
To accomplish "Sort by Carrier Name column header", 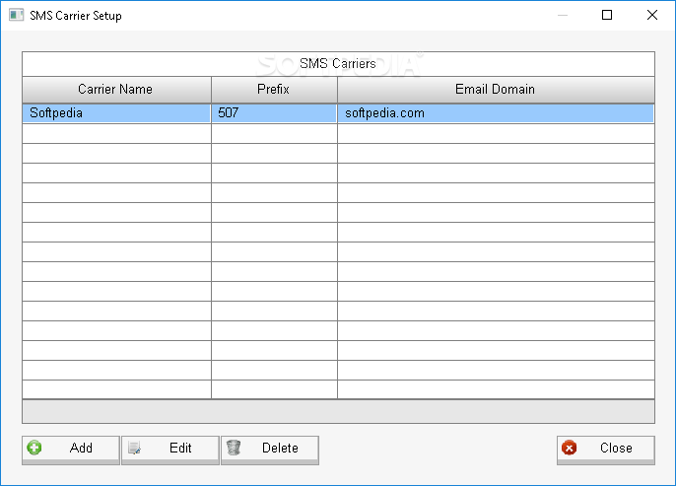I will [117, 90].
